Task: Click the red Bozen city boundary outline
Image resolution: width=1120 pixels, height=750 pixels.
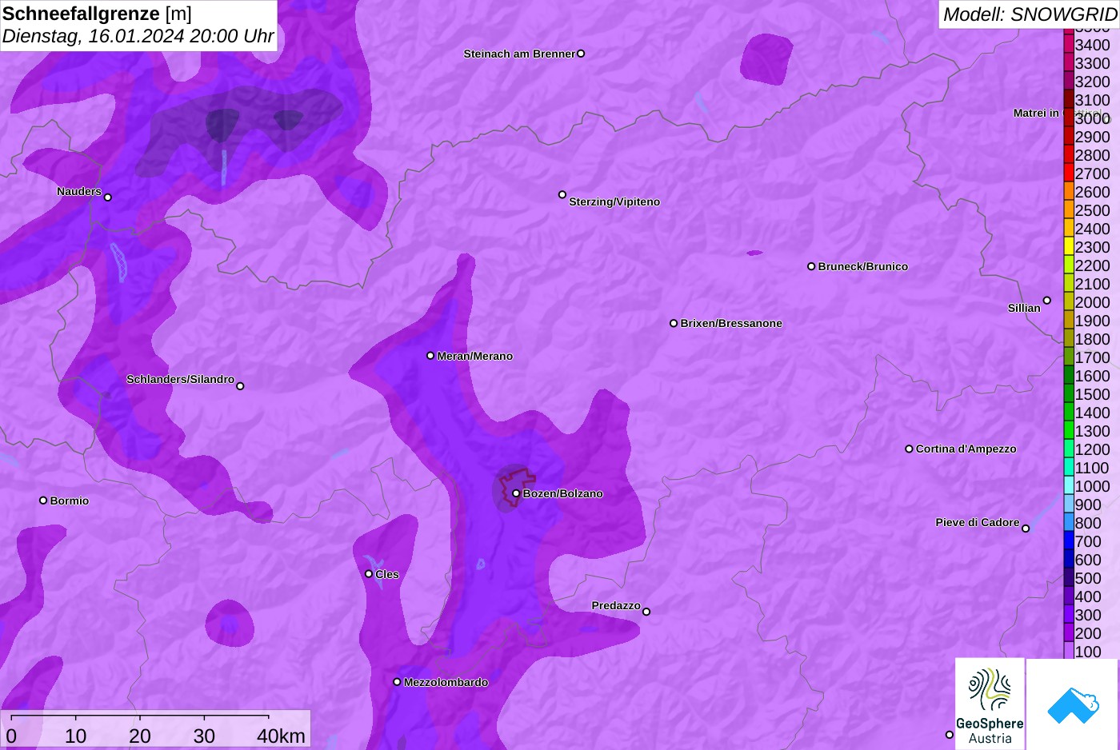Action: tap(516, 488)
